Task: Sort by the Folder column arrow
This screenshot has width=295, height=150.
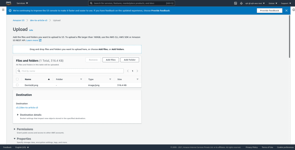Action: coord(81,79)
